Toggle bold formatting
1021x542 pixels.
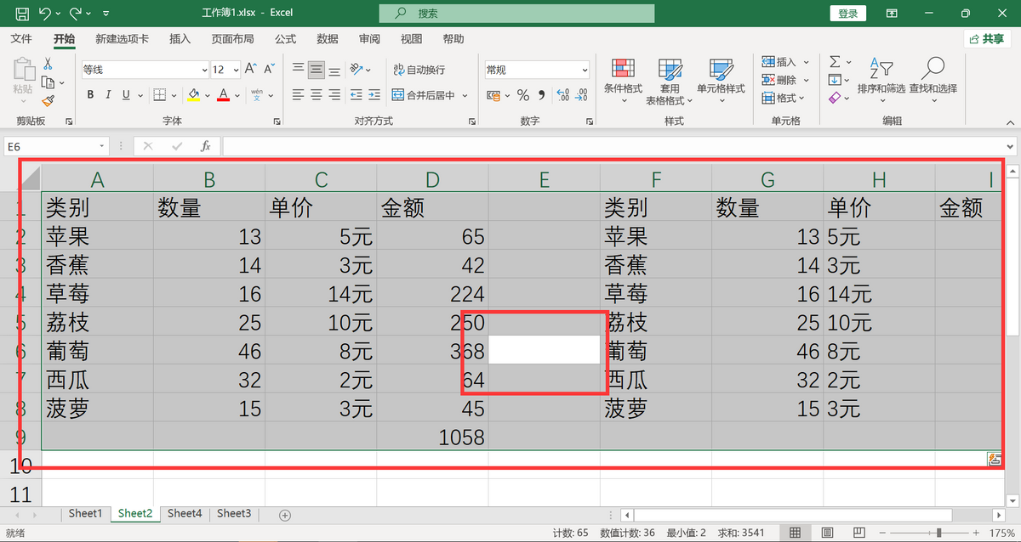tap(89, 95)
